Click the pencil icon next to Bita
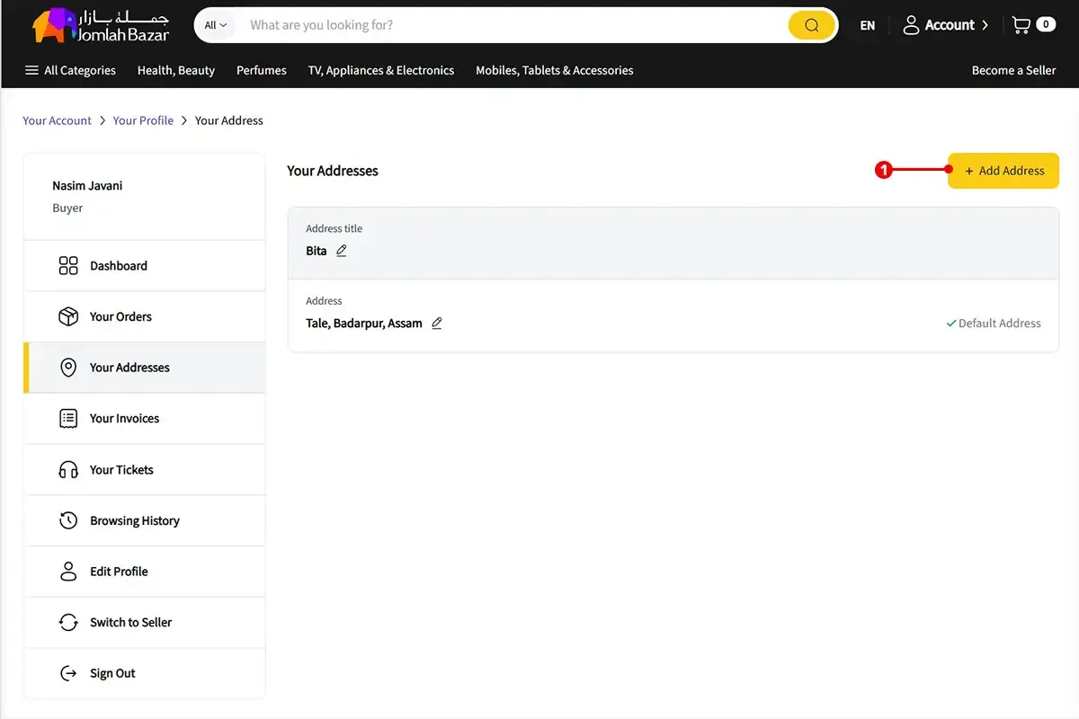Viewport: 1079px width, 719px height. pos(342,251)
